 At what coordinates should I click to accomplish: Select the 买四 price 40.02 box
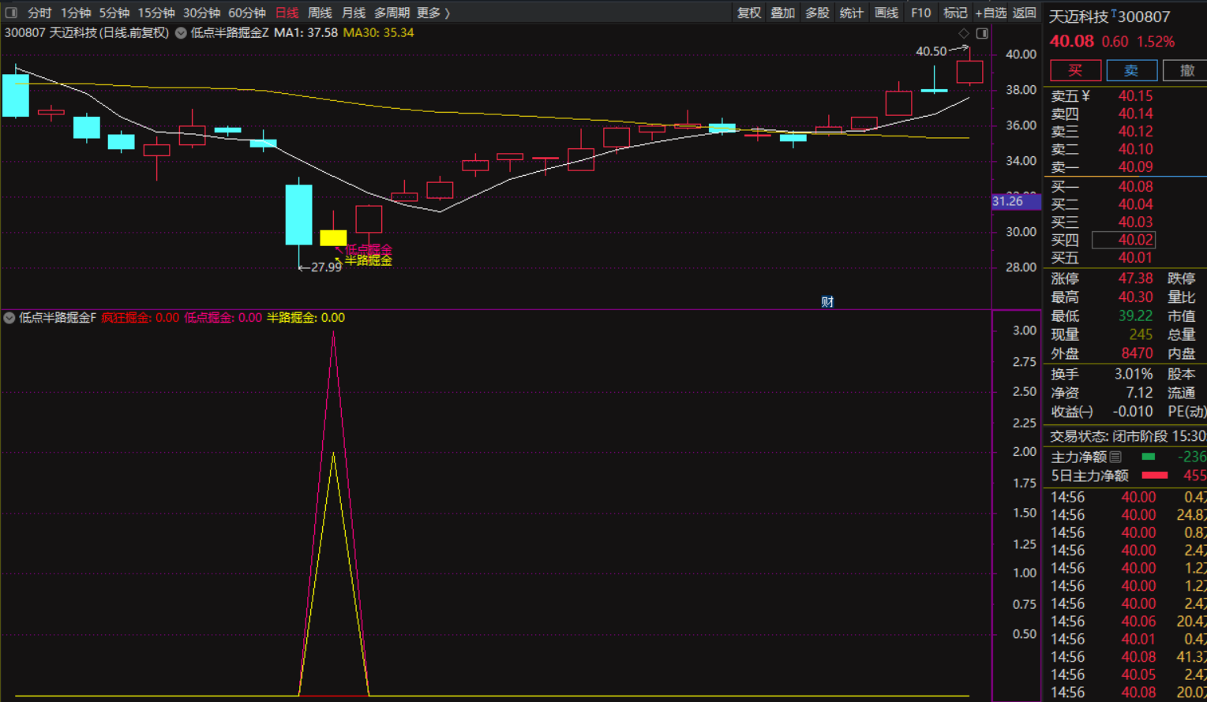click(x=1124, y=240)
